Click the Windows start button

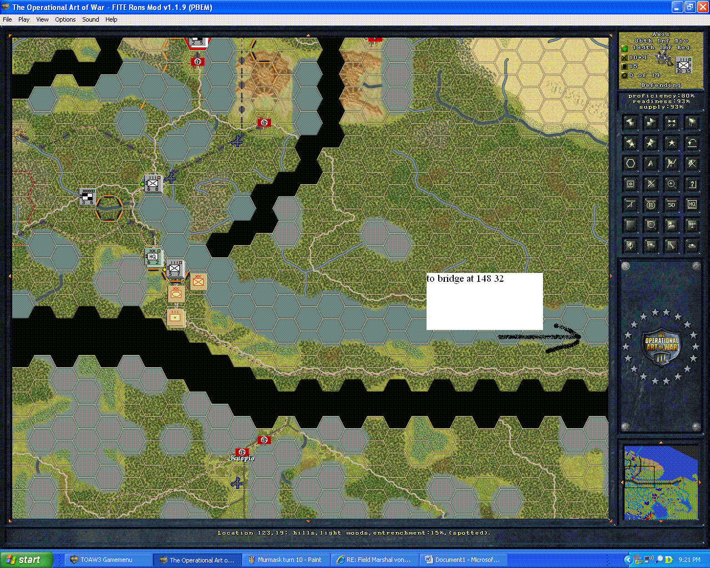(27, 560)
